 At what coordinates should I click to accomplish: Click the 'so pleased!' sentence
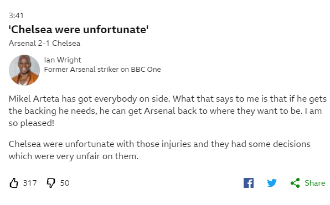click(x=32, y=123)
